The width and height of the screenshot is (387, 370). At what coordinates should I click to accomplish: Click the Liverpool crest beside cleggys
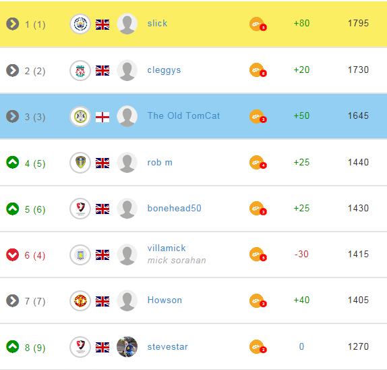[x=80, y=70]
